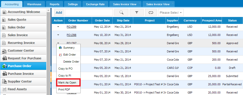
Task: Open Fixed Assets in the sidebar
Action: (23, 89)
